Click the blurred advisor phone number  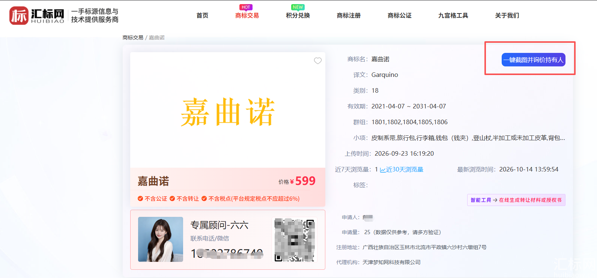(227, 254)
